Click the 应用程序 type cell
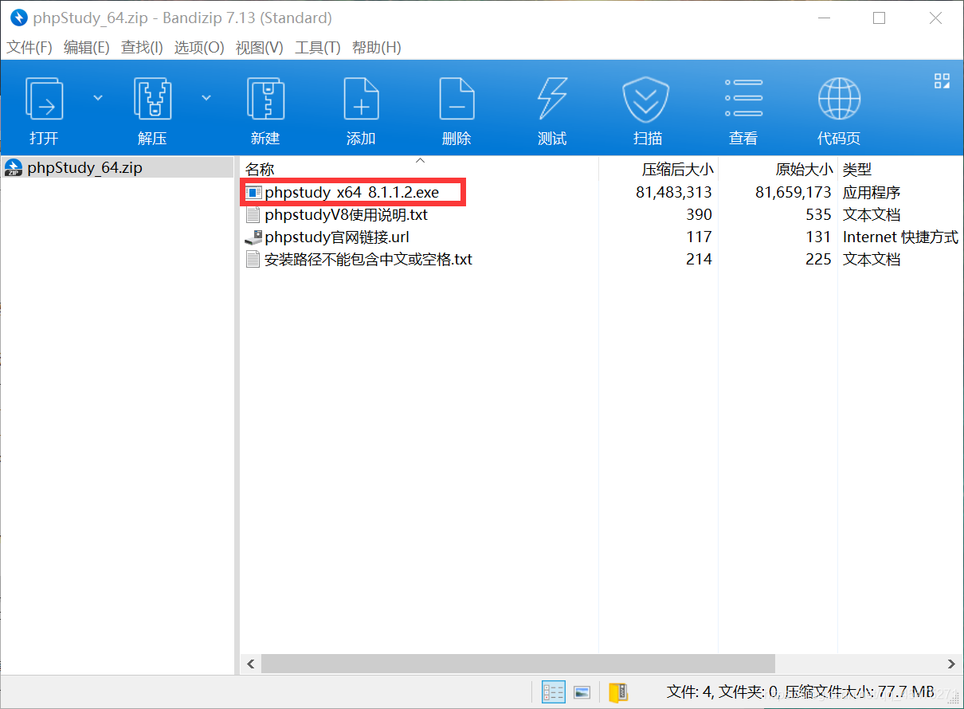 tap(872, 192)
